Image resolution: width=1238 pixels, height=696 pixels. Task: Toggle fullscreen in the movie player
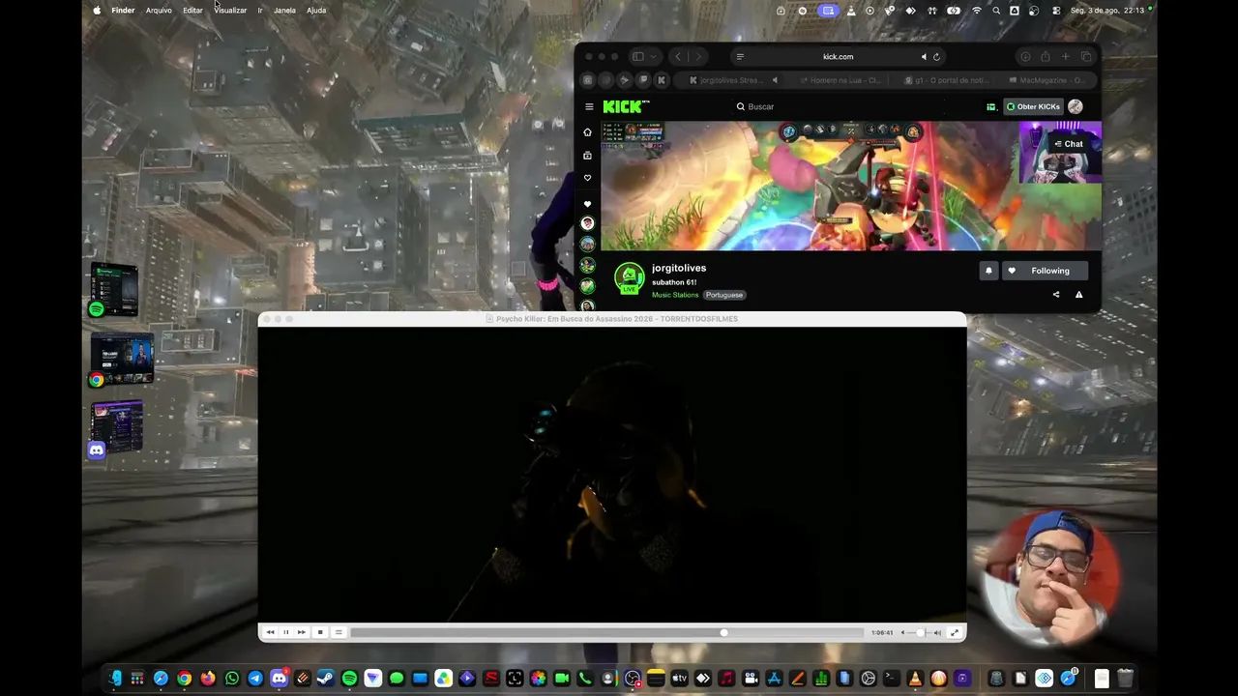955,632
